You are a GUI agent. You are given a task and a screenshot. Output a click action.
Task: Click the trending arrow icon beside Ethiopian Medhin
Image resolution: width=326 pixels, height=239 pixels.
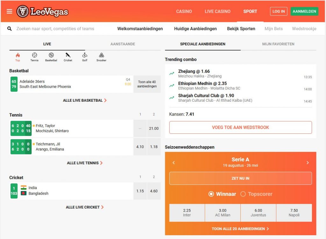click(x=172, y=85)
